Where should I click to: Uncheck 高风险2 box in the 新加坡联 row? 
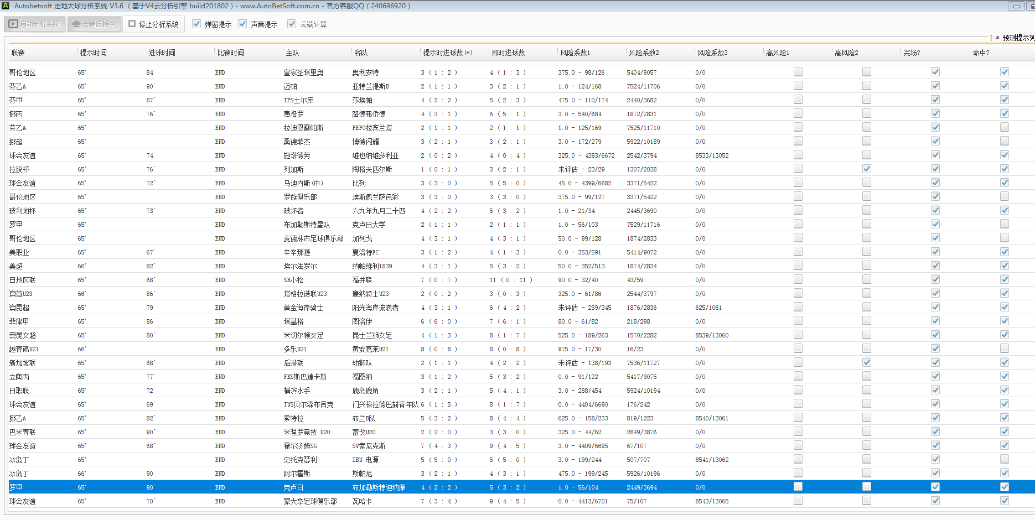pyautogui.click(x=867, y=362)
